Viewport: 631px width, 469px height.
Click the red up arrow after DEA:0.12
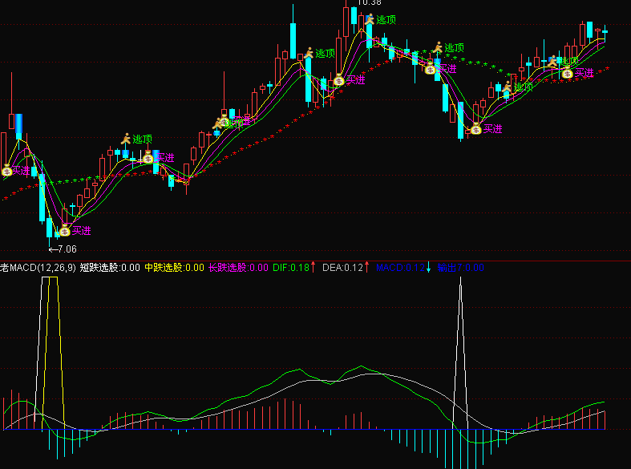click(x=366, y=267)
